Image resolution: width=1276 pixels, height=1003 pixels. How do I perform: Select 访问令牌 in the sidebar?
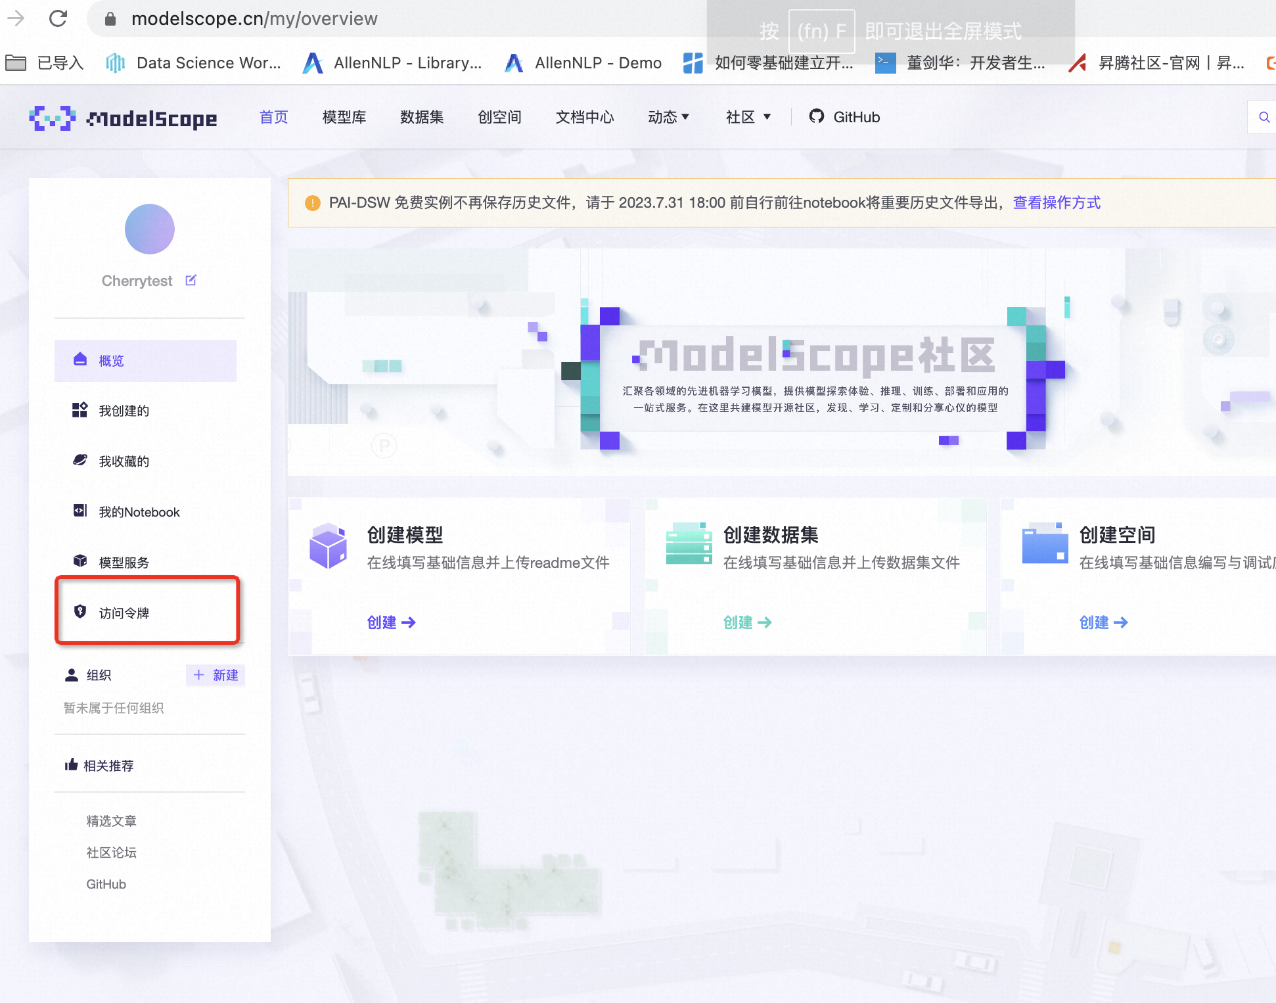click(x=124, y=613)
